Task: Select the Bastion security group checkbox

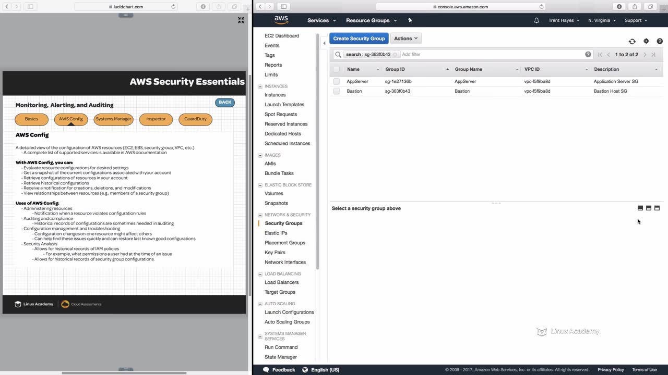Action: (x=336, y=91)
